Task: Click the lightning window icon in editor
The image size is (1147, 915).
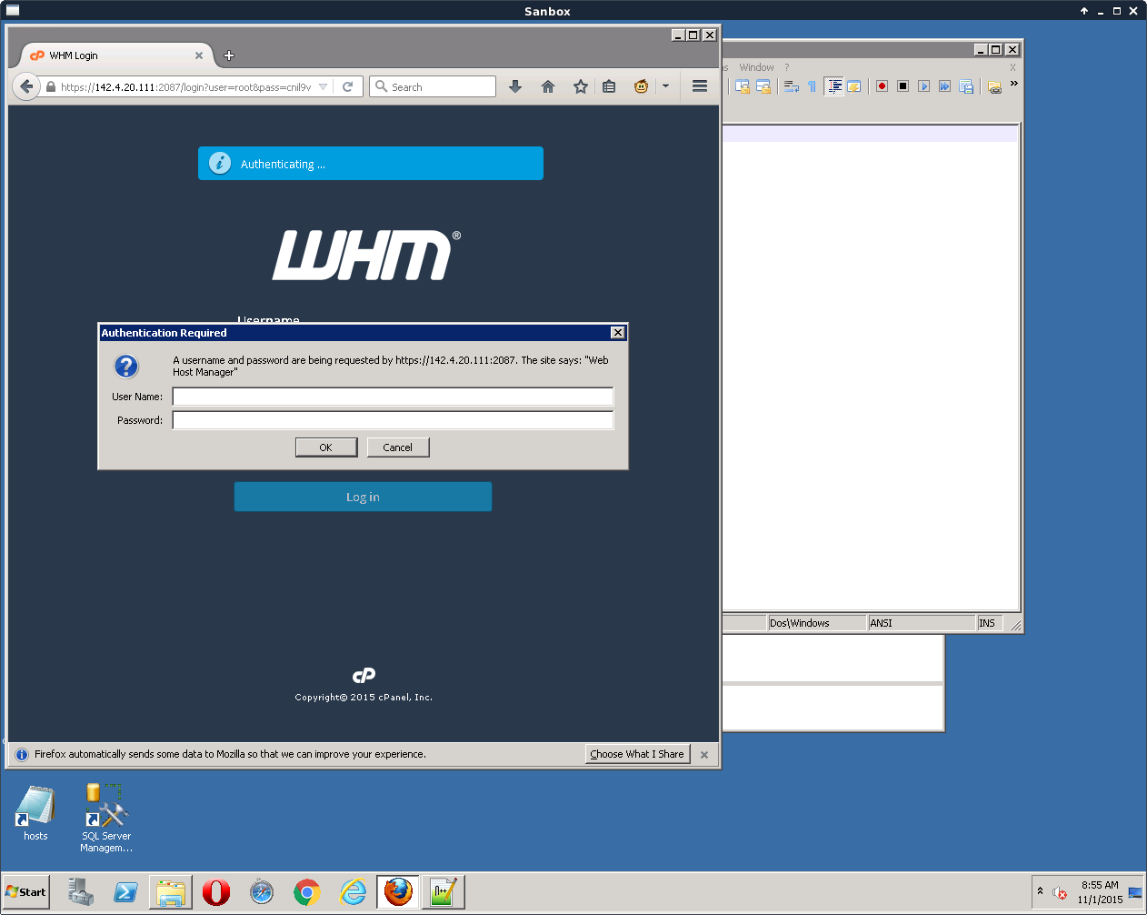Action: tap(854, 86)
